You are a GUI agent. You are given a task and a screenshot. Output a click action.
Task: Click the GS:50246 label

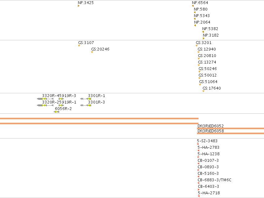(208, 69)
